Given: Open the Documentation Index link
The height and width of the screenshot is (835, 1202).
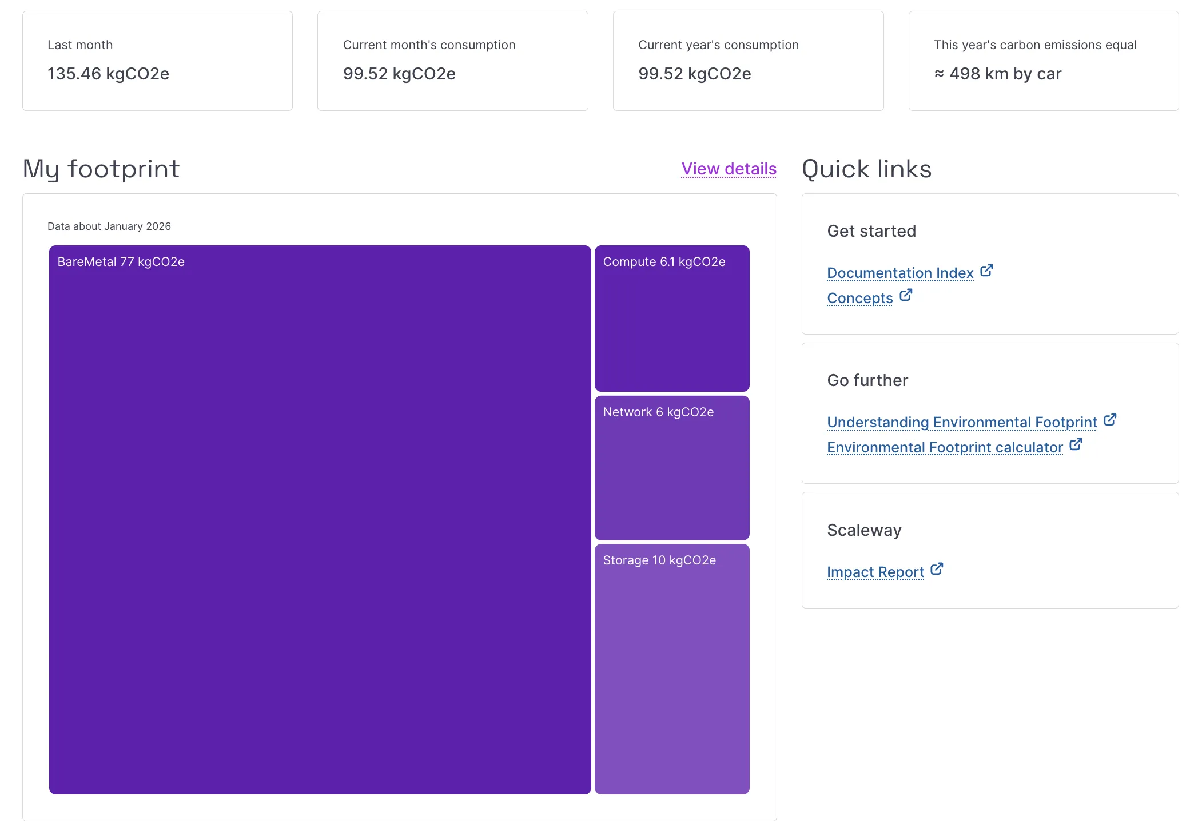Looking at the screenshot, I should coord(899,273).
